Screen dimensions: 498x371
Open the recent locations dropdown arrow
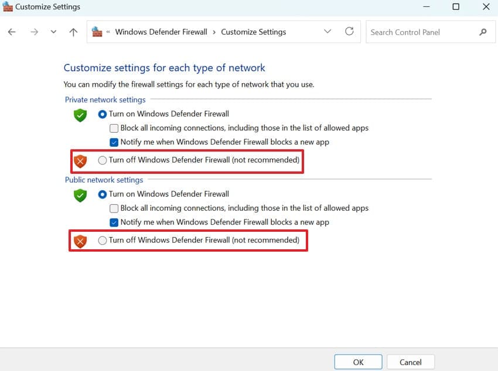coord(54,32)
